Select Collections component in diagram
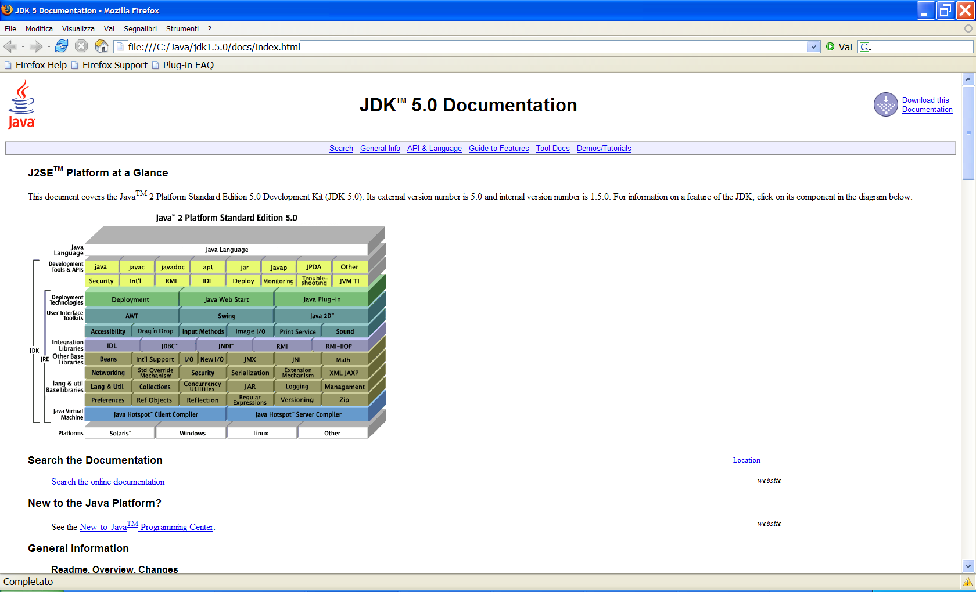The width and height of the screenshot is (976, 592). point(155,387)
